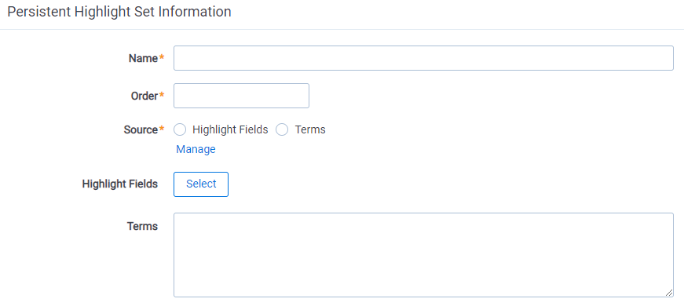Click the Order field label

144,96
